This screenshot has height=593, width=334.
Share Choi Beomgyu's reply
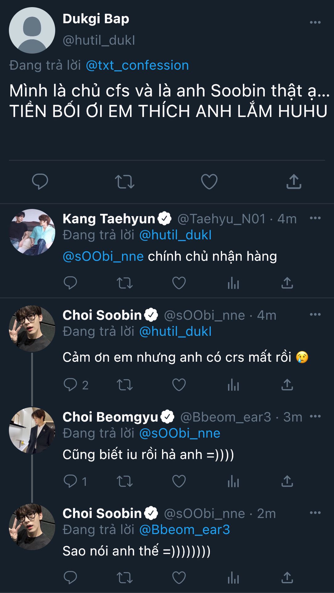287,481
